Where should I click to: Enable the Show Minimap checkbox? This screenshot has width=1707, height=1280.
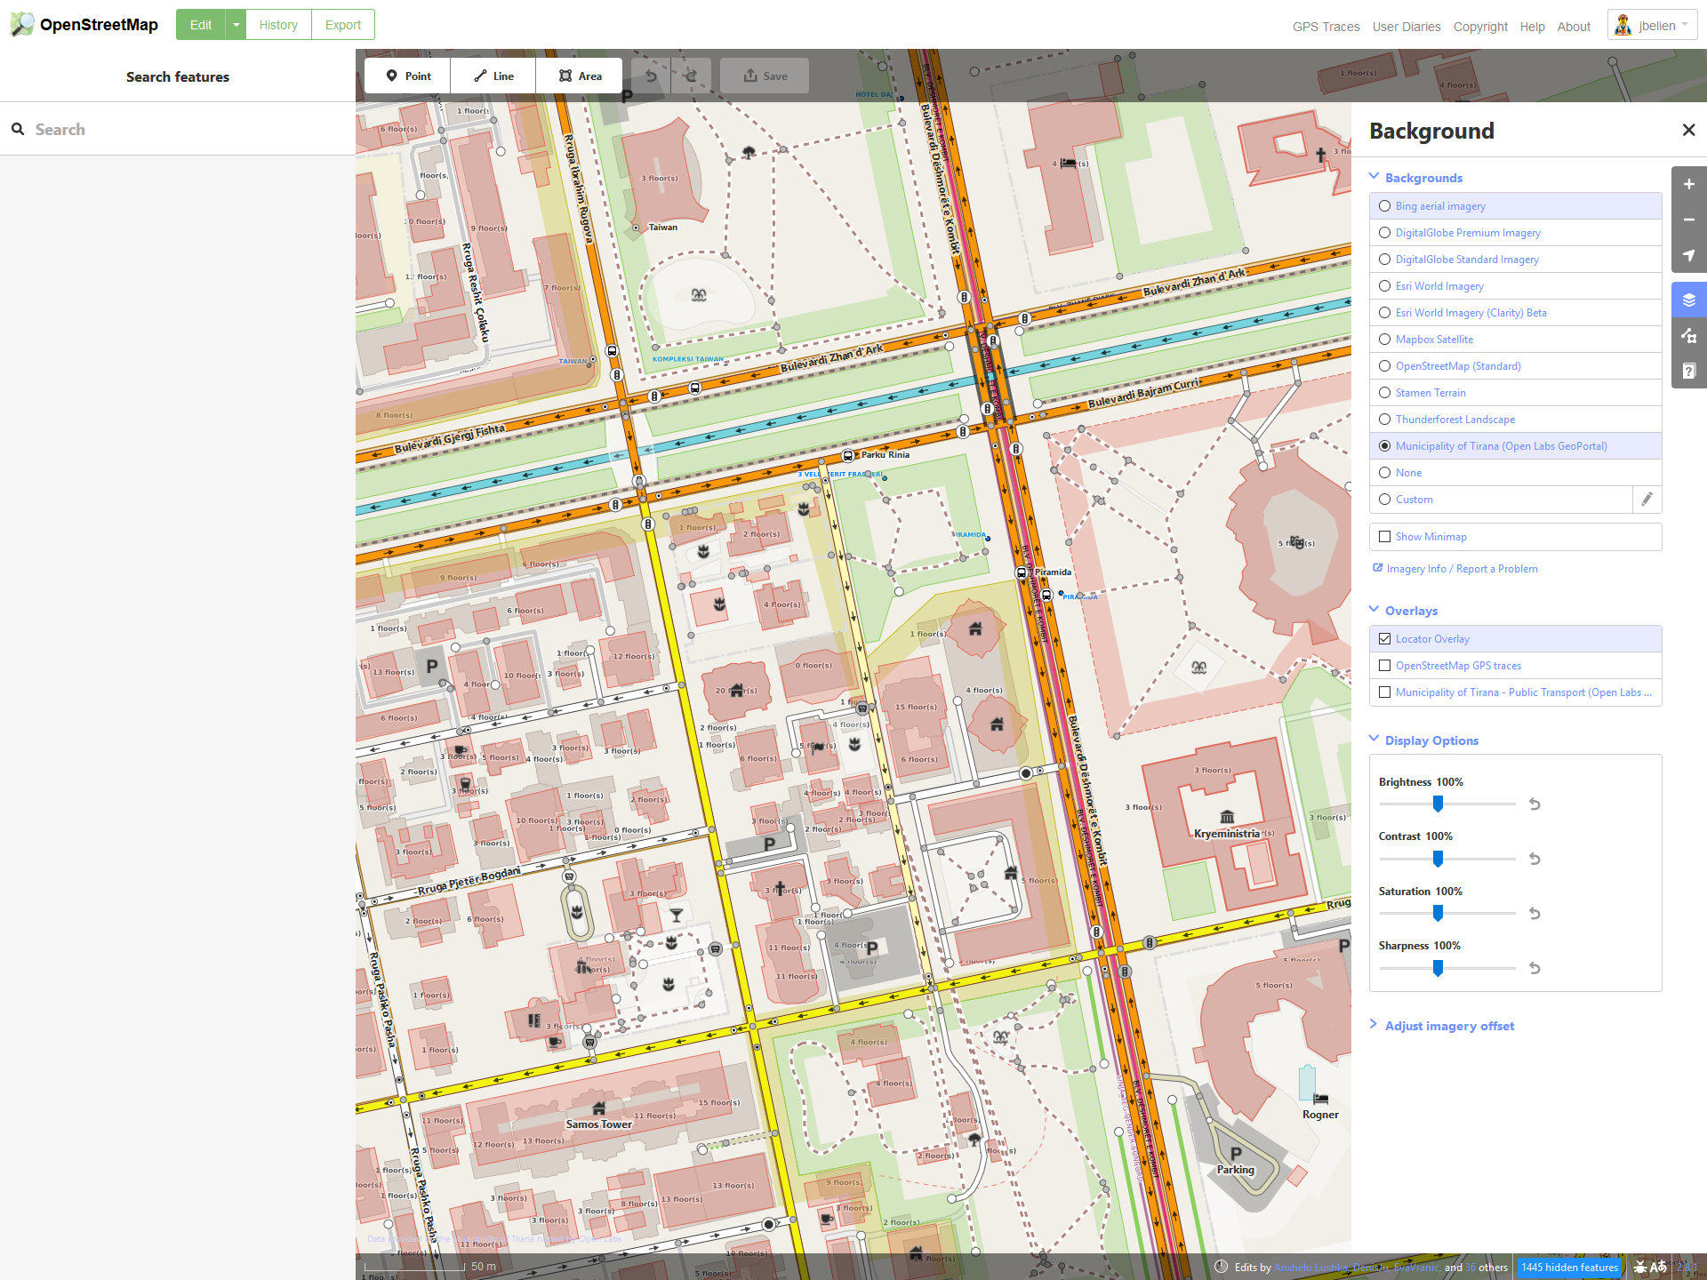point(1384,537)
